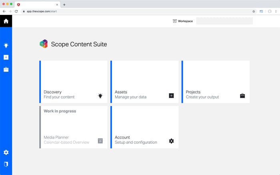Click 'Calendar-based Overview' text
This screenshot has width=280, height=175.
[x=66, y=142]
